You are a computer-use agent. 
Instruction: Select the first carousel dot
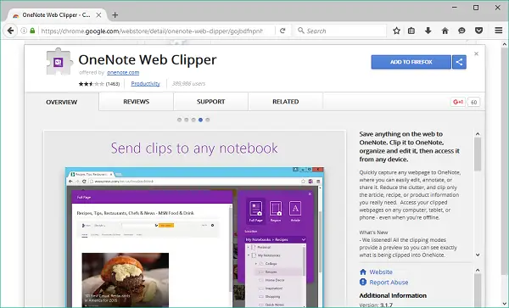coord(179,120)
